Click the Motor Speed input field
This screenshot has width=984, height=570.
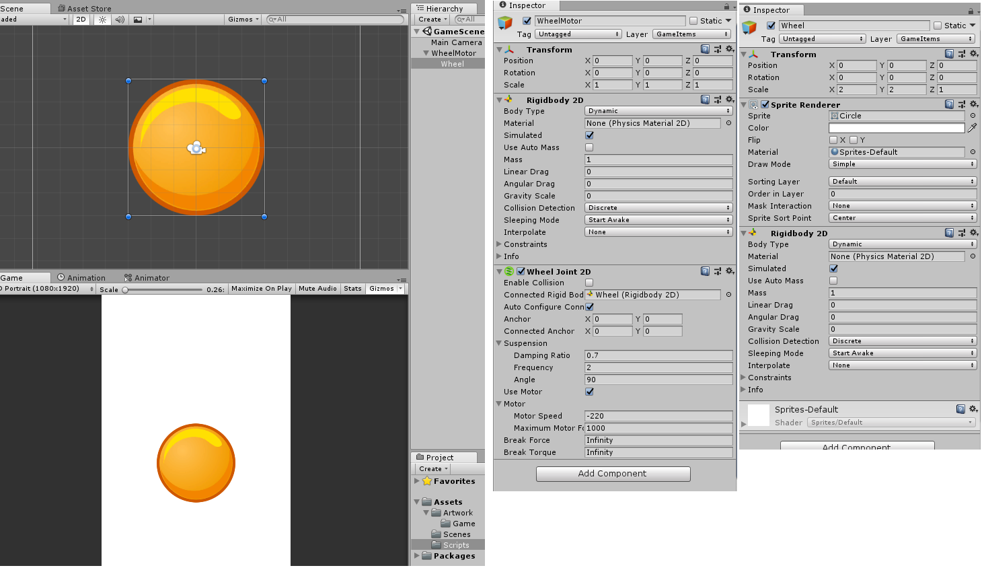pyautogui.click(x=658, y=416)
